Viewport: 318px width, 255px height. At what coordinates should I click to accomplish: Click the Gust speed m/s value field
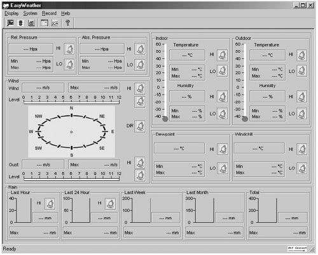coord(43,164)
